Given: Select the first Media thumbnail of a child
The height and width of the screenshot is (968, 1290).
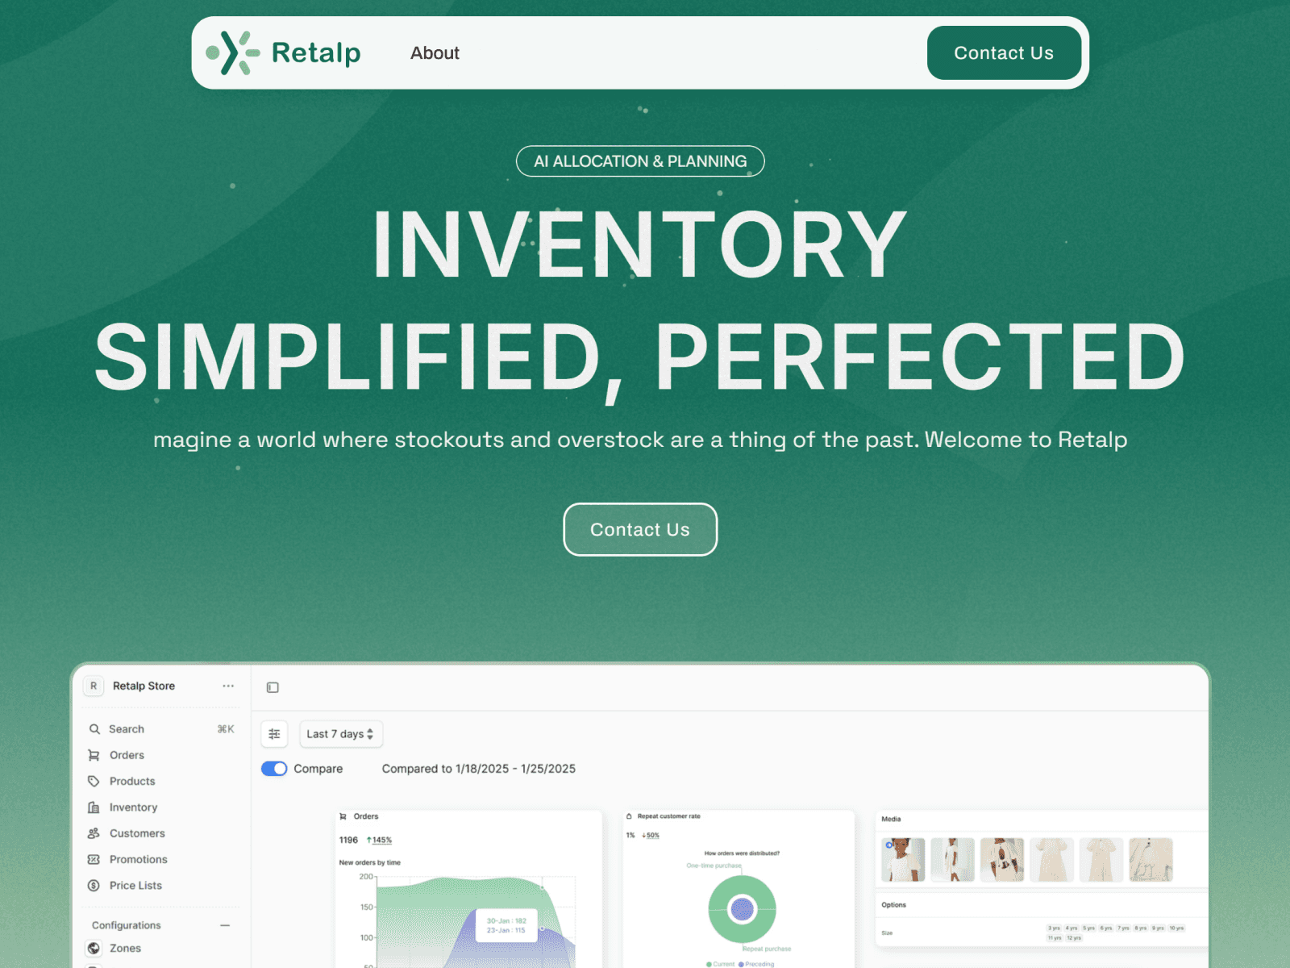Looking at the screenshot, I should (904, 859).
